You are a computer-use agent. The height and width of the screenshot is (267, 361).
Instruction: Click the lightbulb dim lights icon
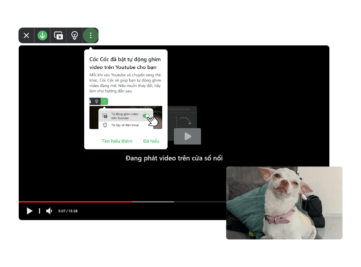coord(74,36)
